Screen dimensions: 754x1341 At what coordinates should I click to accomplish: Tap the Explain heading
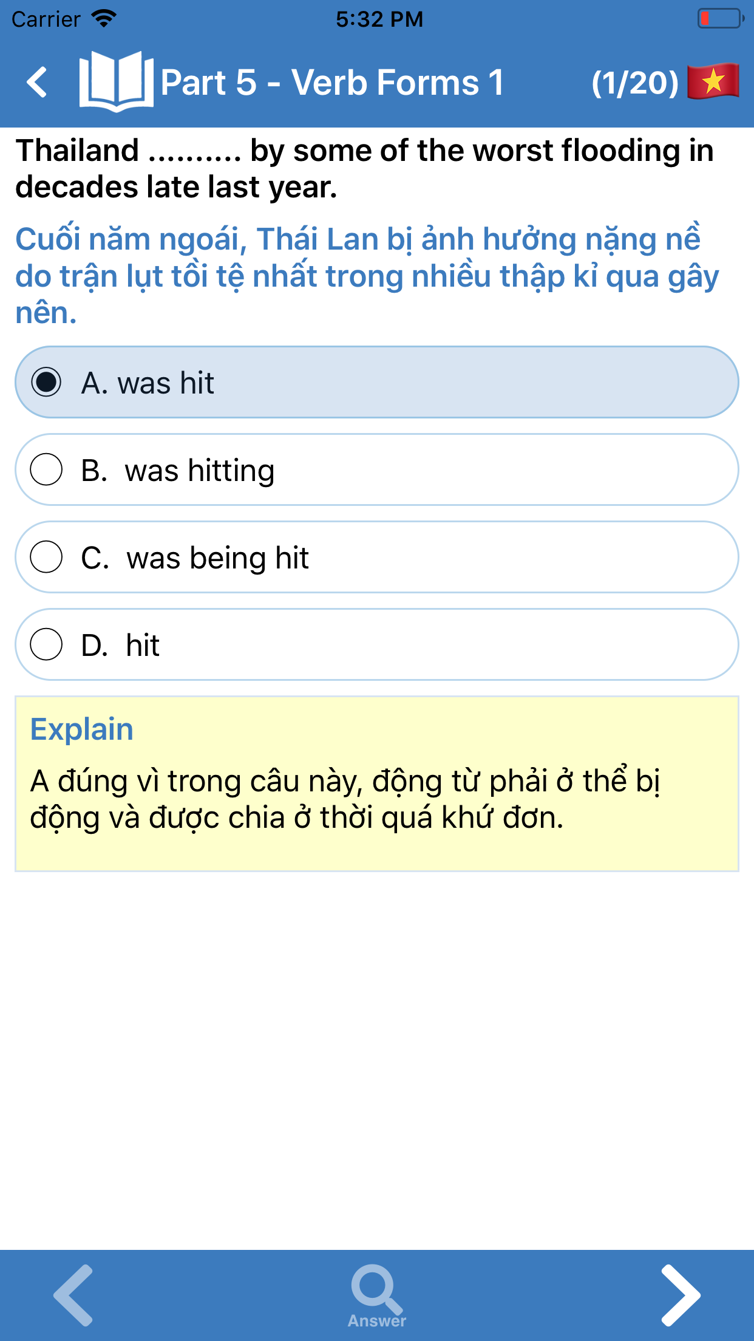pyautogui.click(x=82, y=729)
